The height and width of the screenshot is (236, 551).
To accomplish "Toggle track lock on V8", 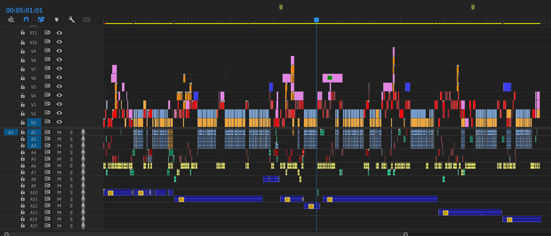I will pyautogui.click(x=22, y=60).
